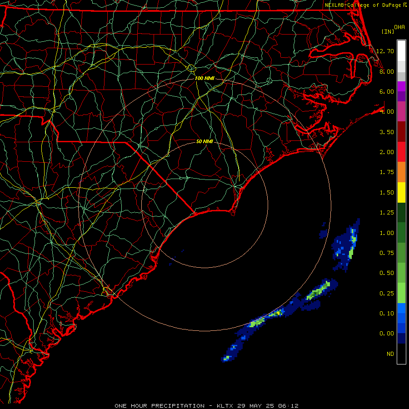This screenshot has height=409, width=409.
Task: Choose the orange 1.75 legend swatch
Action: pyautogui.click(x=401, y=172)
